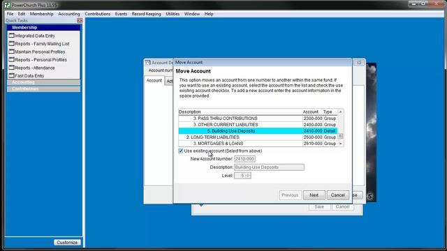
Task: Close the Account Detail window
Action: (359, 62)
